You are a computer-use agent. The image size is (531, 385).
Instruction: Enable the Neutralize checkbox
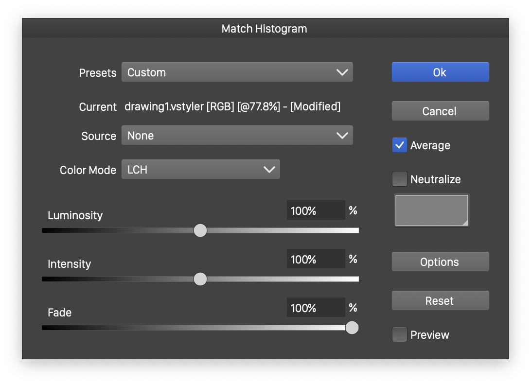(400, 179)
